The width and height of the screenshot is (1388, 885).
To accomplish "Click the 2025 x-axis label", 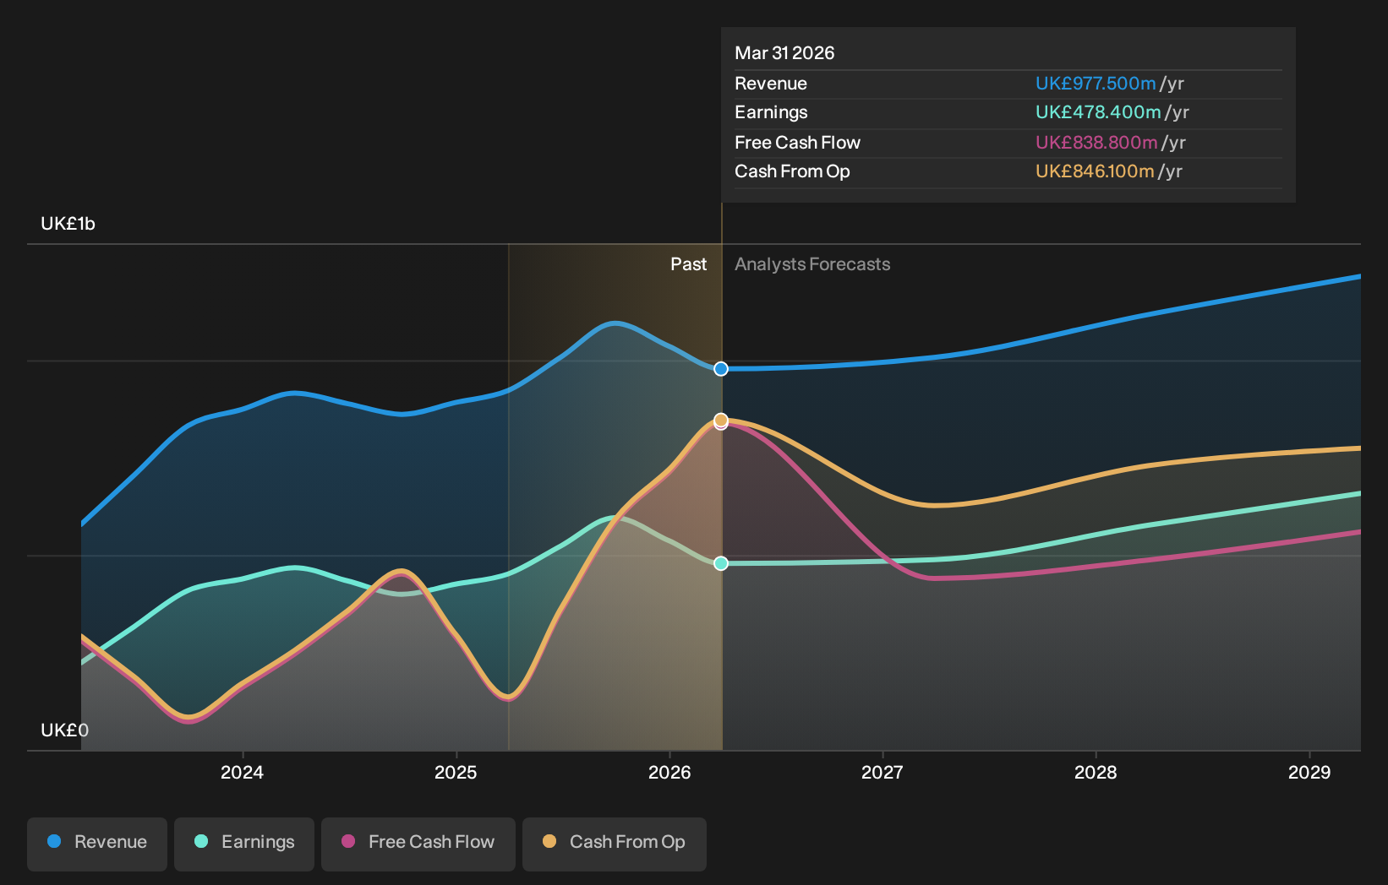I will pos(456,772).
